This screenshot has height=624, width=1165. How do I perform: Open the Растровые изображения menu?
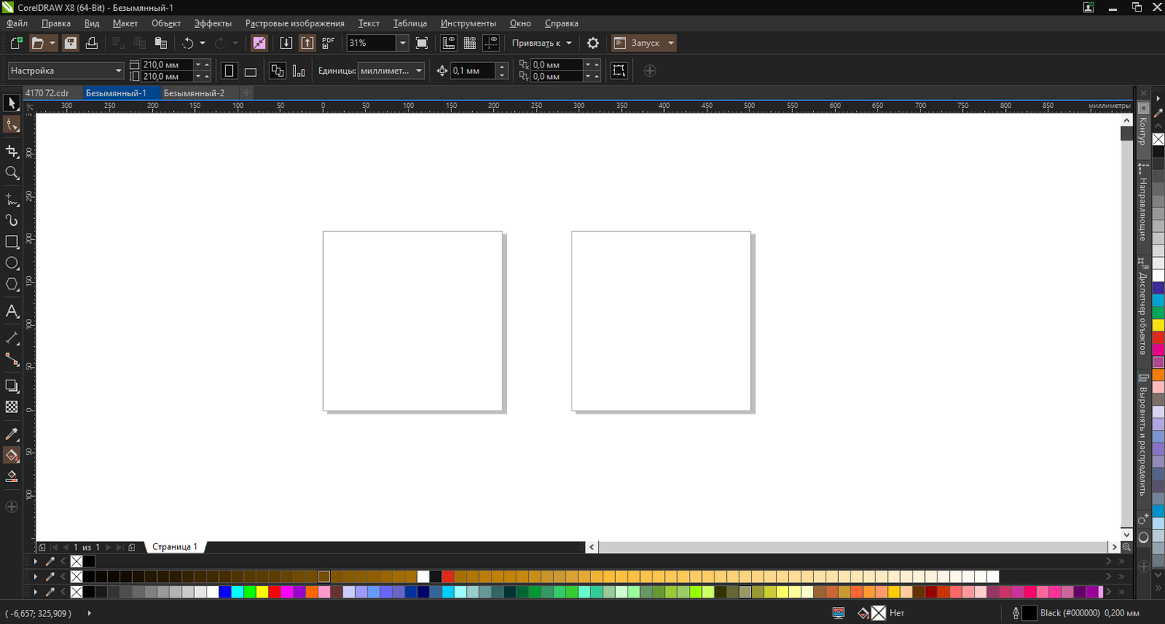click(x=294, y=23)
